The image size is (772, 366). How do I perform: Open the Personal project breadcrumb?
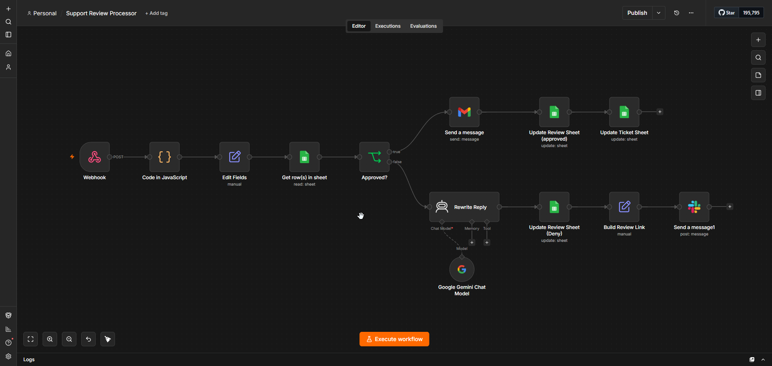(x=42, y=13)
